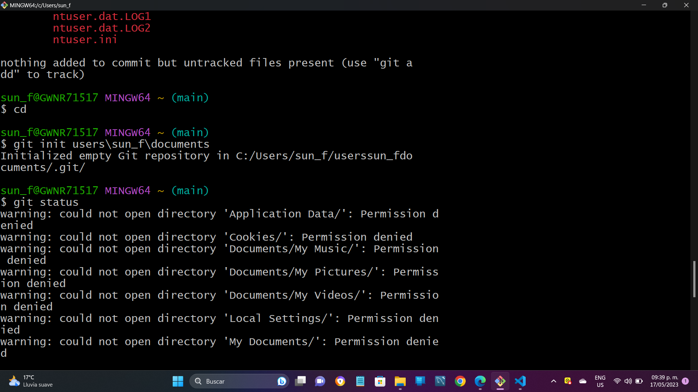Open Bing chat icon in search box
The height and width of the screenshot is (392, 698).
click(x=281, y=381)
